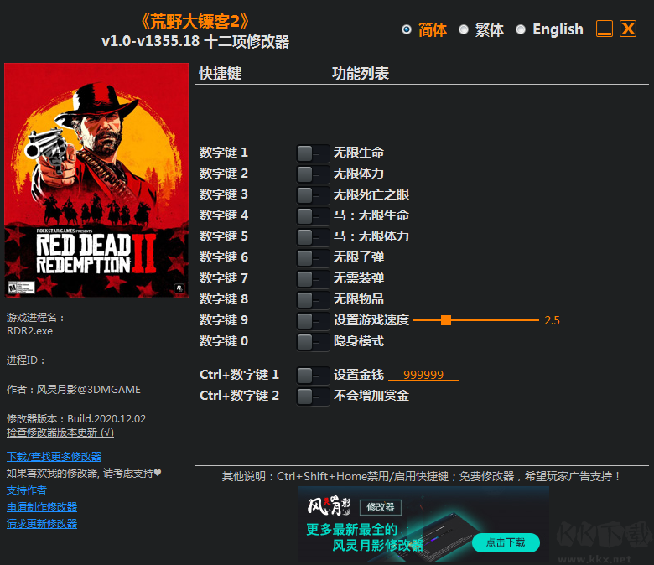Turn on 马：无限体力 switch
The width and height of the screenshot is (654, 565).
click(313, 237)
